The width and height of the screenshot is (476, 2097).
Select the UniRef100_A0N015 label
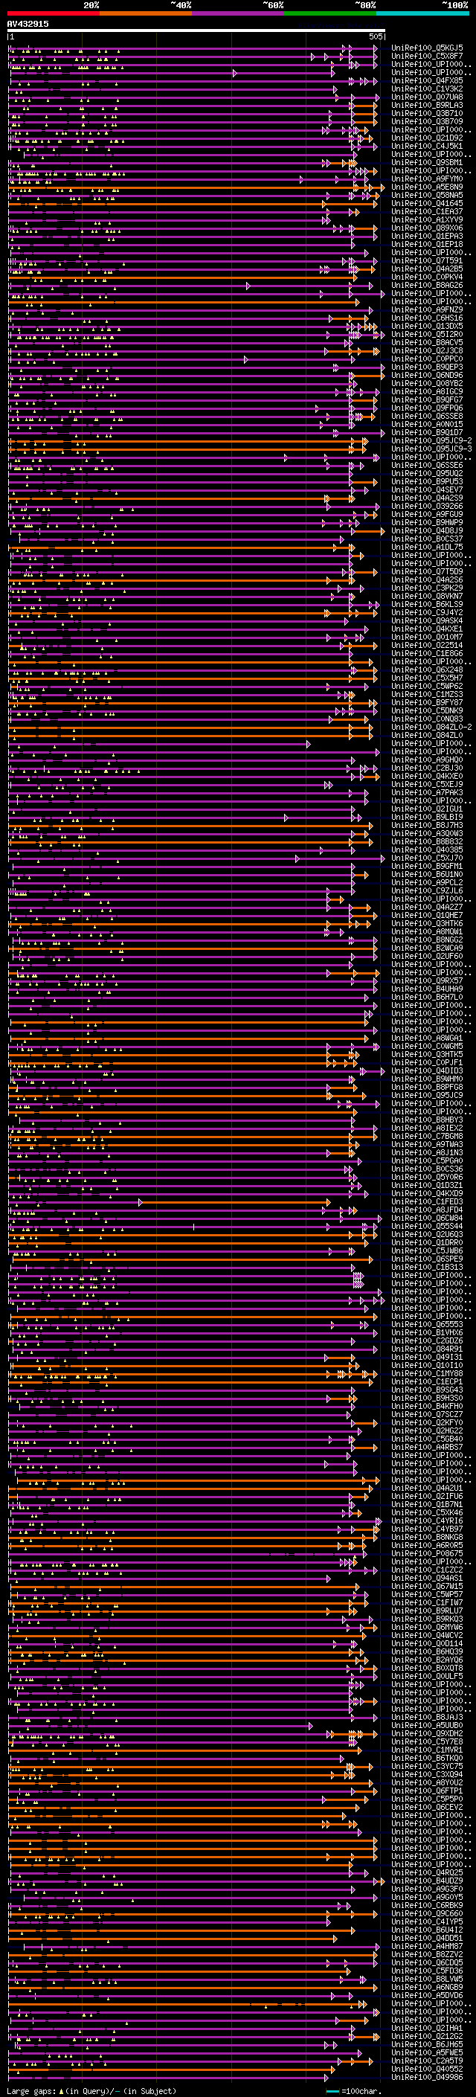[x=427, y=424]
